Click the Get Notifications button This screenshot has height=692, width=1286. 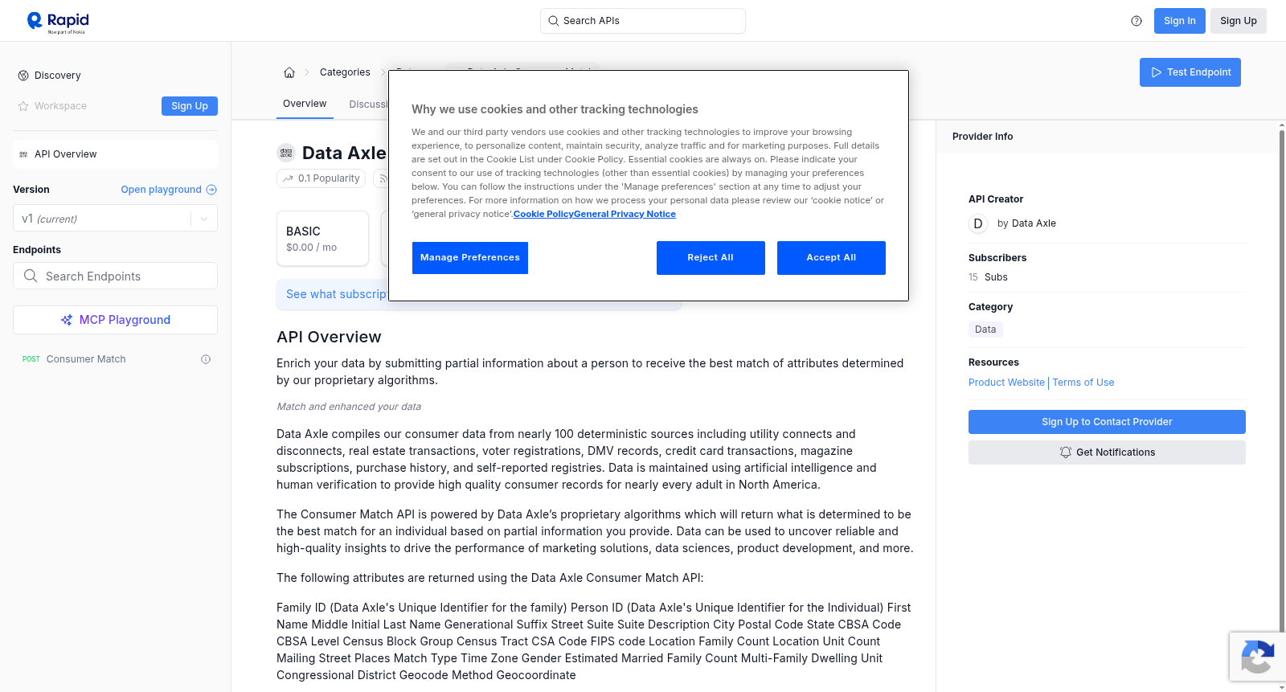click(1107, 452)
